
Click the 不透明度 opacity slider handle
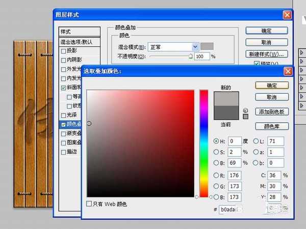click(191, 56)
